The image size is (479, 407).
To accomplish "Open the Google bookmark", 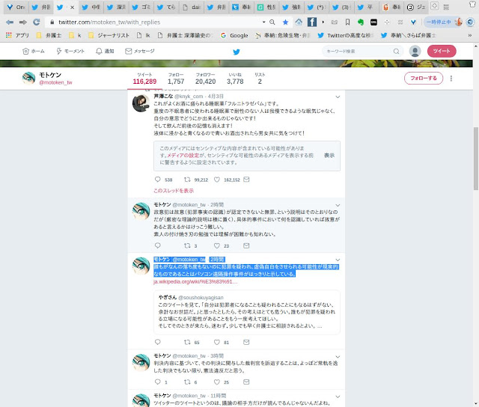I will coord(234,35).
